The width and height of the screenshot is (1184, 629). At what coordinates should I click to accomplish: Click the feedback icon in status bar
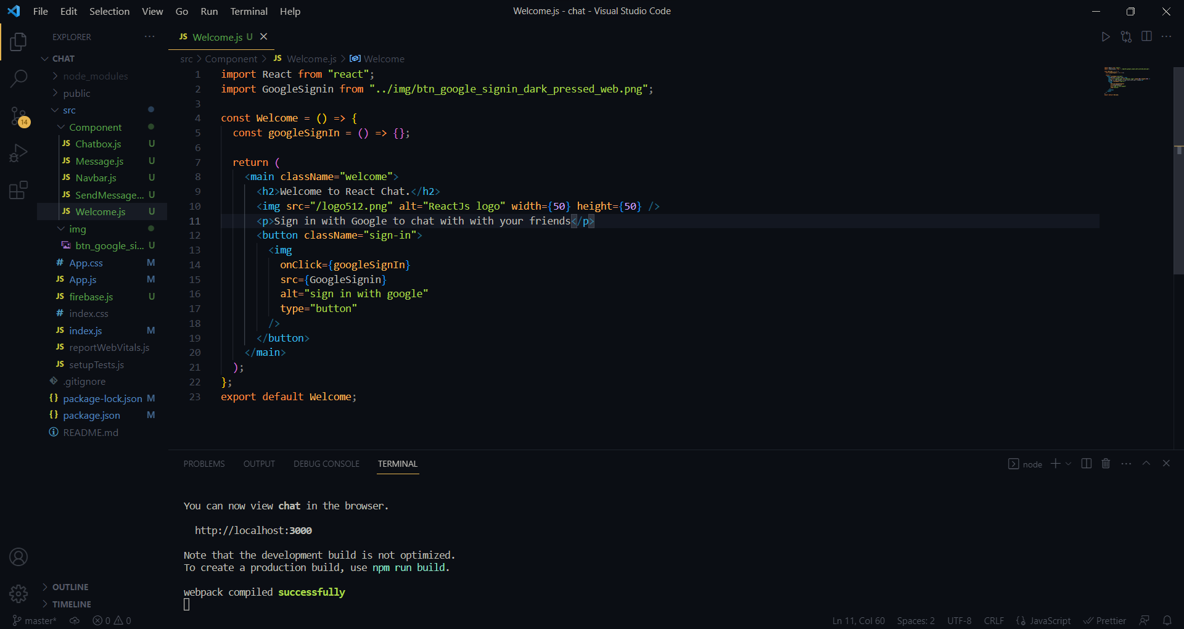click(x=1145, y=621)
